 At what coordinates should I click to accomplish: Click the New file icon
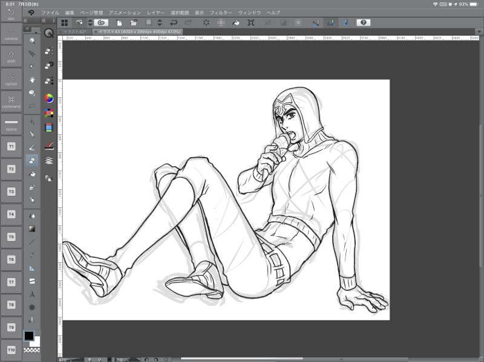[x=119, y=22]
